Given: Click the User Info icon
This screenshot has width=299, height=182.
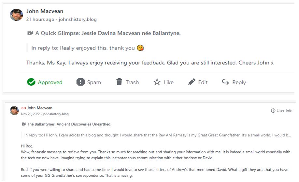Looking at the screenshot, I should point(273,111).
